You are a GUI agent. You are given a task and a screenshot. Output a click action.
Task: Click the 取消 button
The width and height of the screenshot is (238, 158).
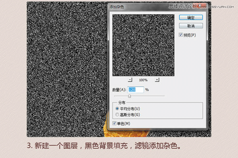191,26
